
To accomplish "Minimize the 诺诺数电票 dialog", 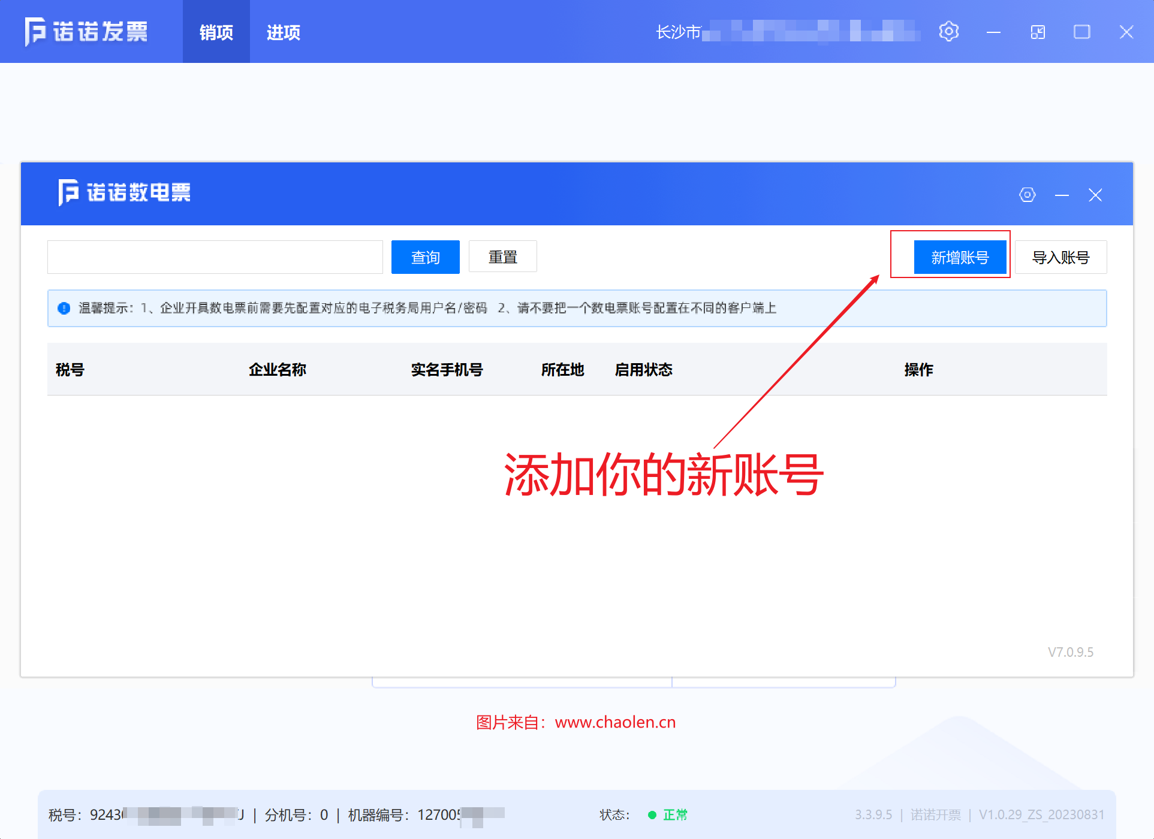I will (1062, 195).
